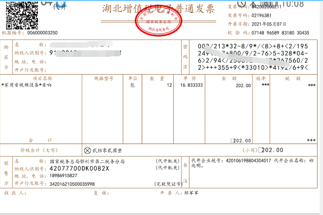Select seller phone number 18986915827
This screenshot has width=323, height=215.
click(x=63, y=175)
